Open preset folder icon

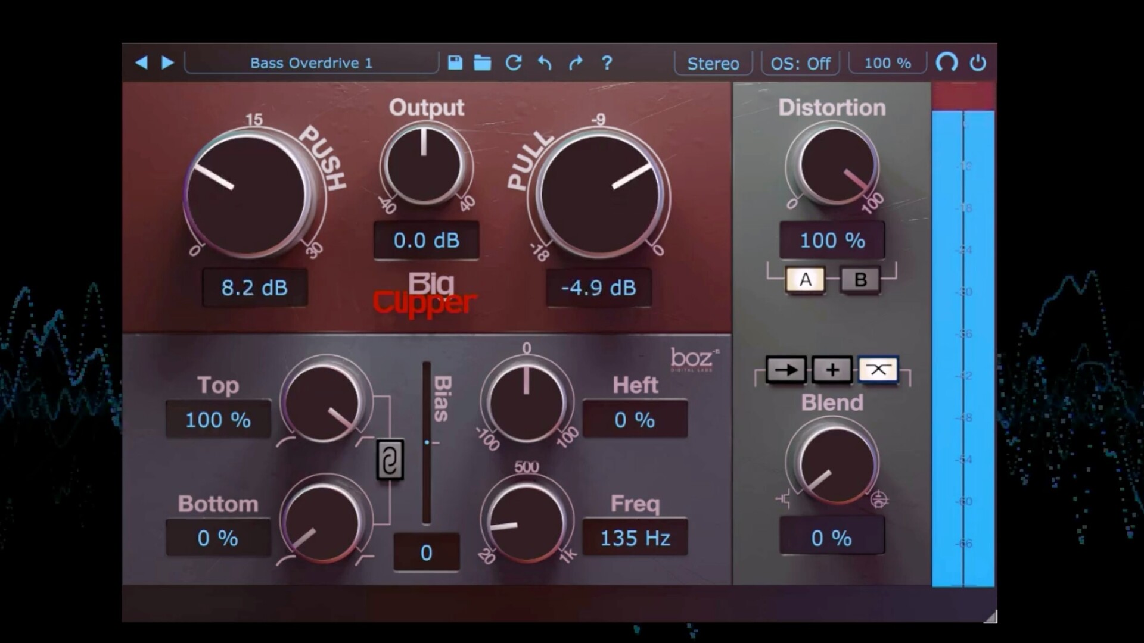tap(483, 63)
